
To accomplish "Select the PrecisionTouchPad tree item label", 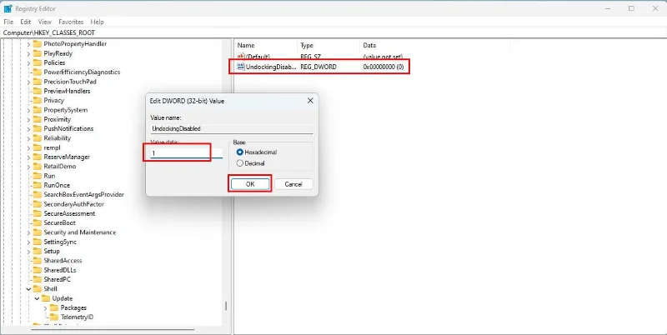I will coord(70,82).
